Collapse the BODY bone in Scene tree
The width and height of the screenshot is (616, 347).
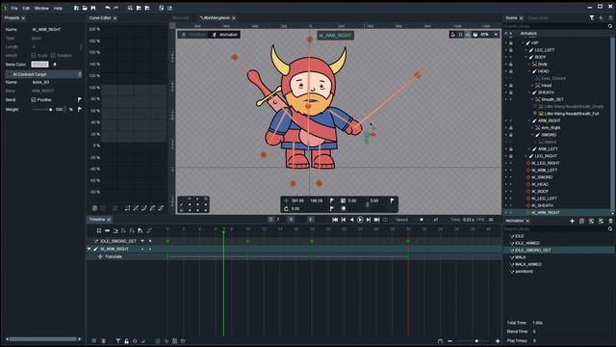click(526, 58)
